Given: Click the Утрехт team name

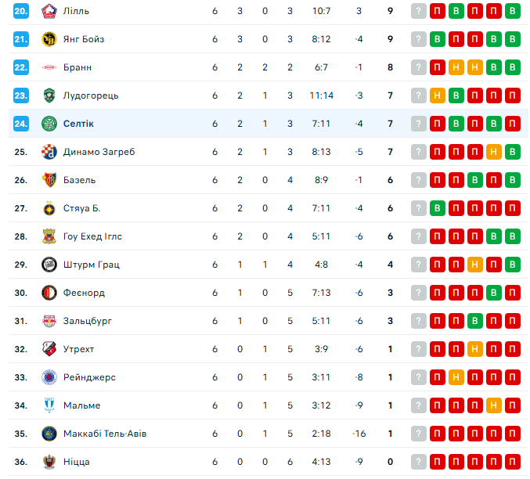Looking at the screenshot, I should (80, 349).
